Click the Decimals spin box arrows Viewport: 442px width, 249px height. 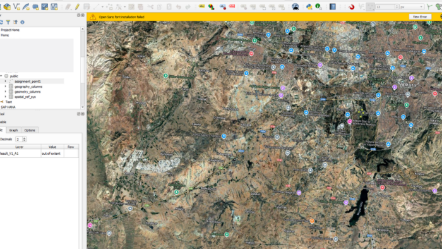click(x=24, y=139)
